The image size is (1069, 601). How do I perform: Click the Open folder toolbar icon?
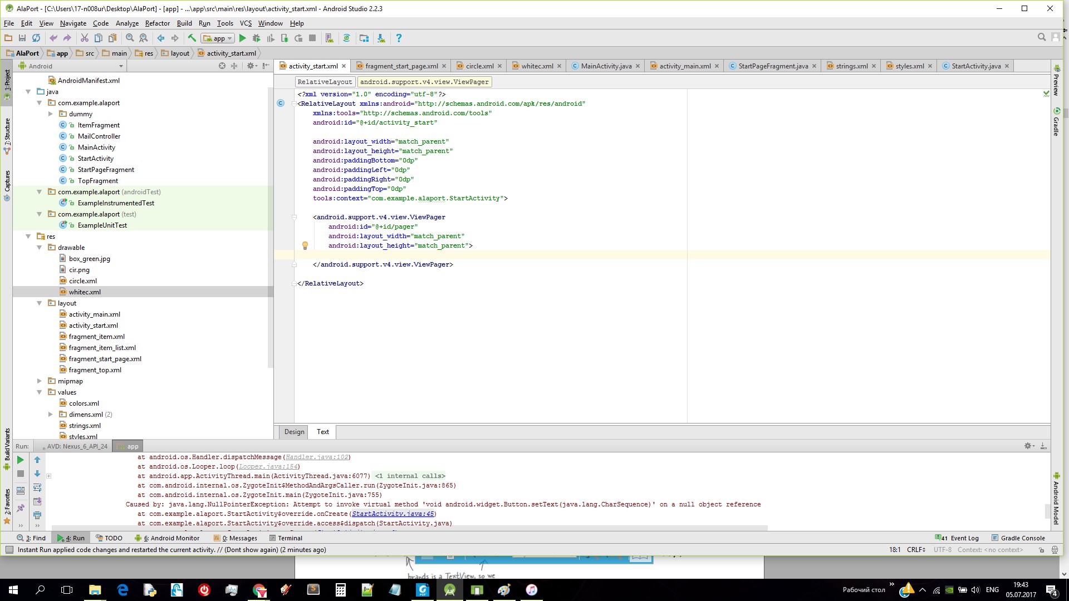tap(8, 38)
